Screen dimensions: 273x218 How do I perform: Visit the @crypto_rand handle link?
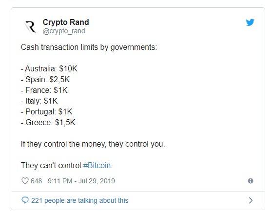64,31
